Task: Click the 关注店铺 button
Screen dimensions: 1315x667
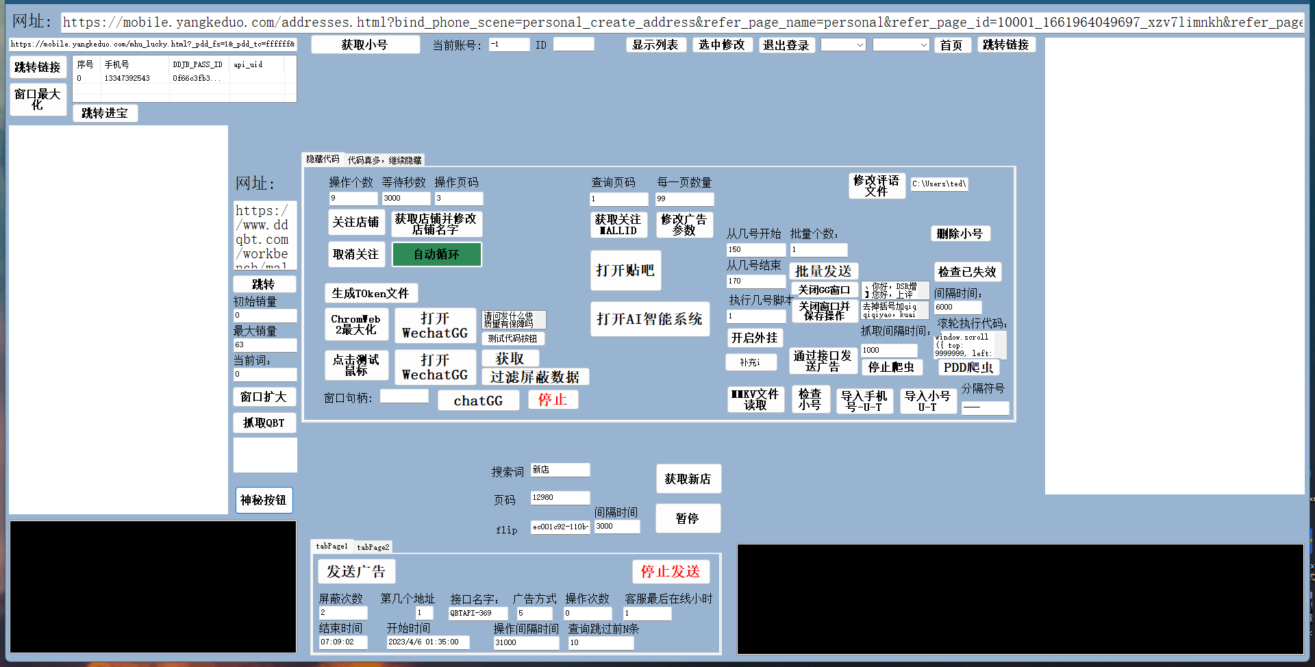Action: click(x=355, y=222)
